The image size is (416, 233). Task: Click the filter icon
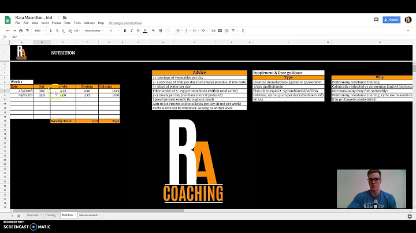coord(233,31)
